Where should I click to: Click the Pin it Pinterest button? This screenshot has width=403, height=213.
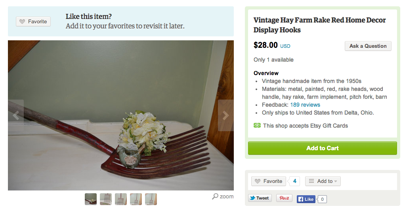point(284,198)
